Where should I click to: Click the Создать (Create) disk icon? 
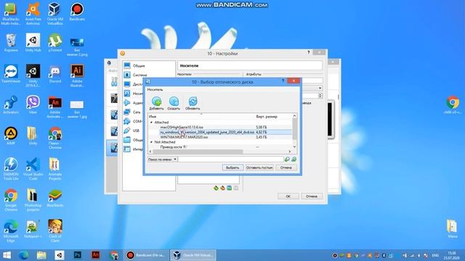174,103
